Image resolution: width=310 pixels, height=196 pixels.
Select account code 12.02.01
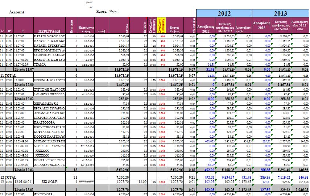(24, 94)
